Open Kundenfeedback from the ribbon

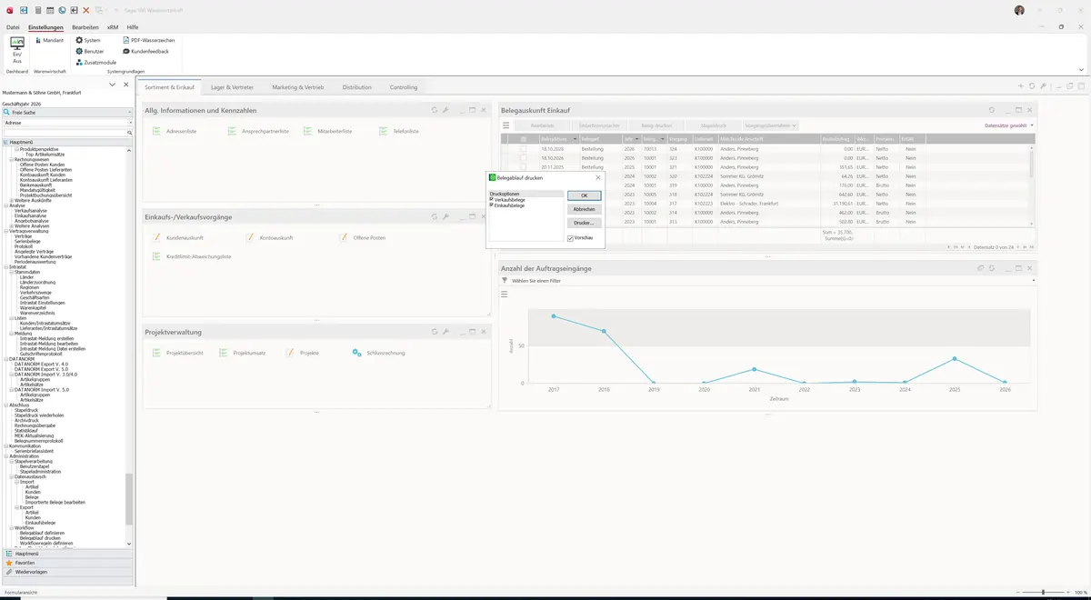click(145, 52)
